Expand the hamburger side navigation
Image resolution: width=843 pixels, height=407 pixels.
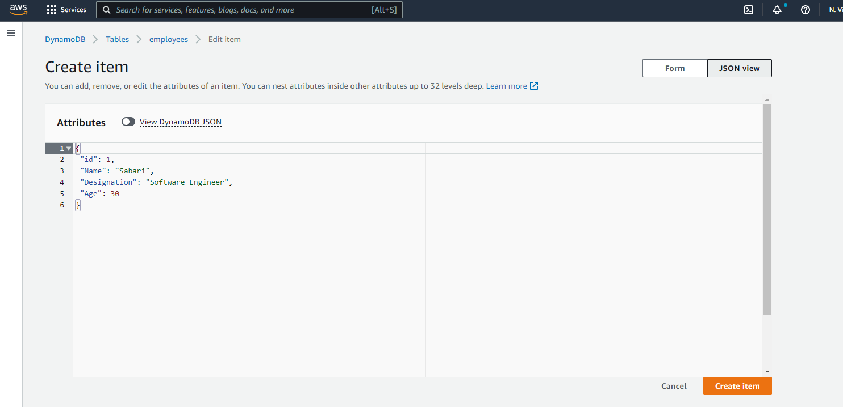10,34
